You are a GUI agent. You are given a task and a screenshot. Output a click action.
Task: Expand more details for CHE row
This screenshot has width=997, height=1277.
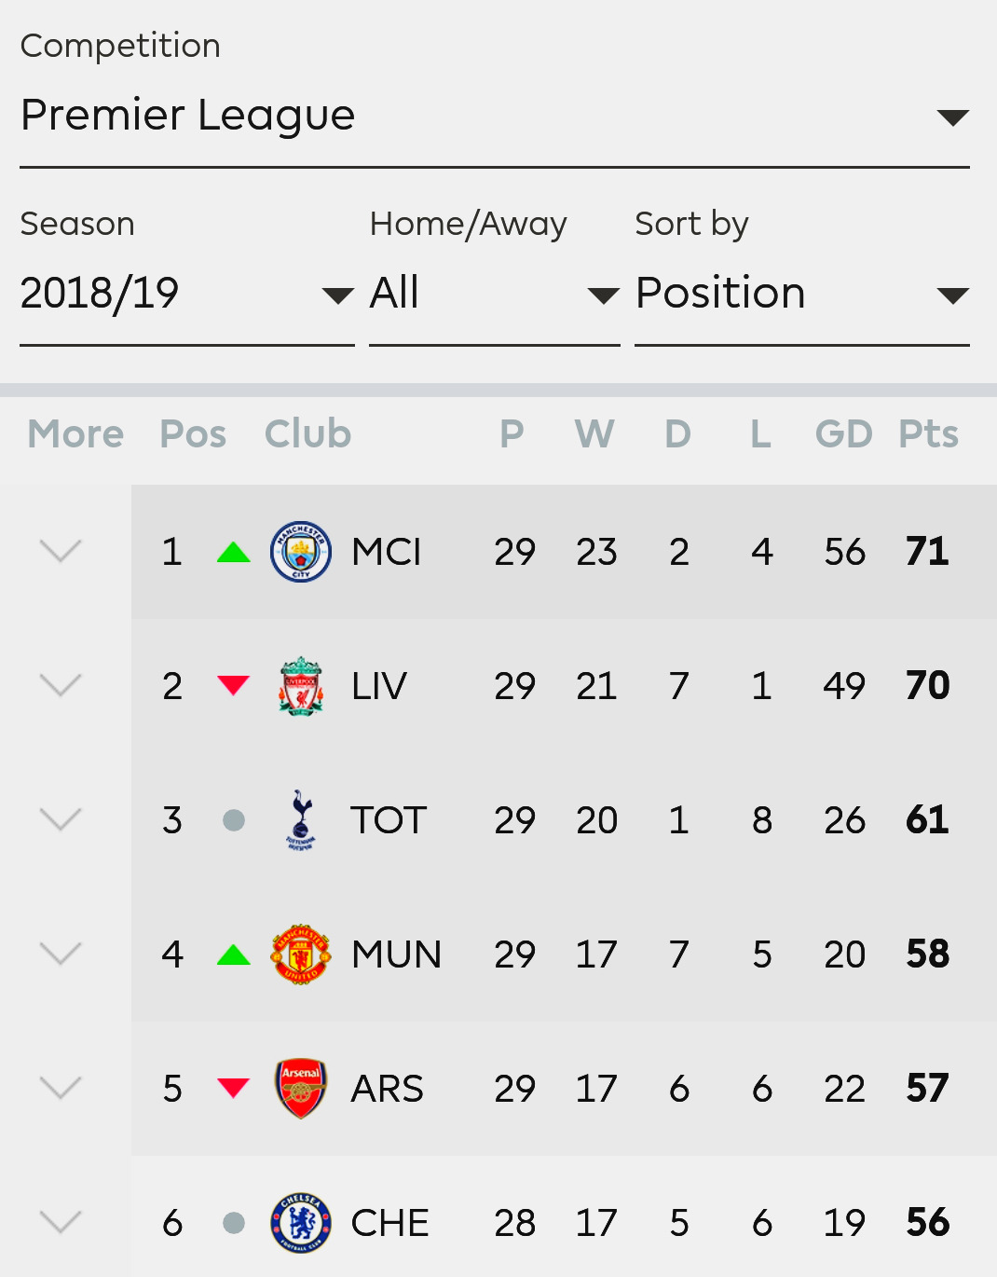pos(61,1223)
